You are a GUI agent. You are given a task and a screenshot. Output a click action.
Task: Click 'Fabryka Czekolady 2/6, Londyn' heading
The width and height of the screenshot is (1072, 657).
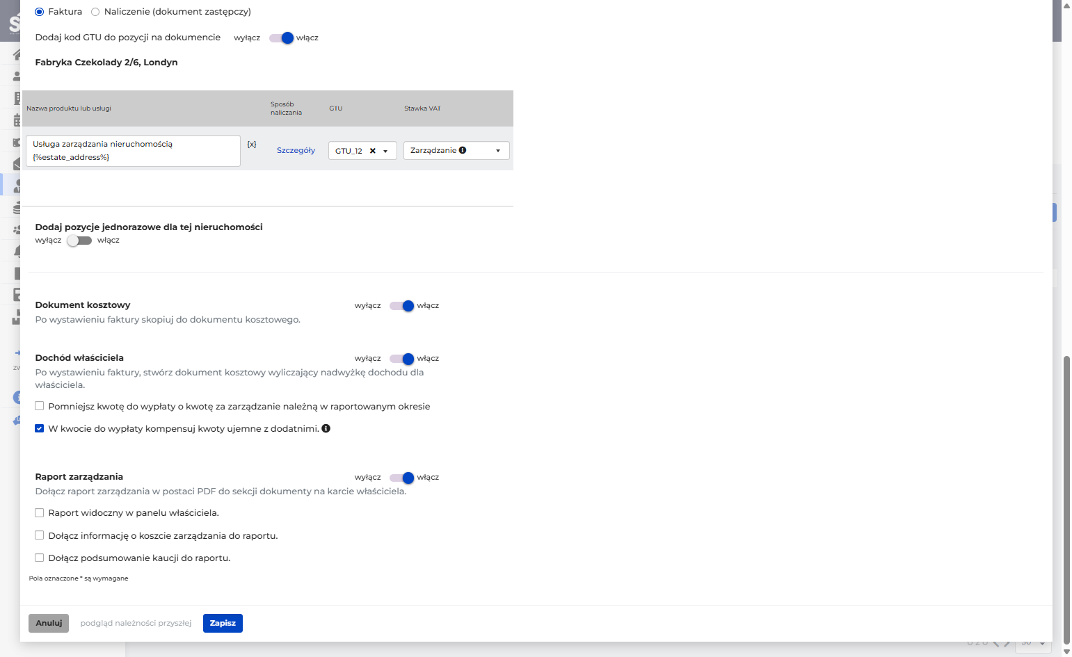pyautogui.click(x=106, y=62)
